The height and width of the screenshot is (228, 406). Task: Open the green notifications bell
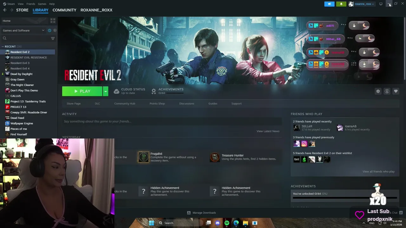341,4
